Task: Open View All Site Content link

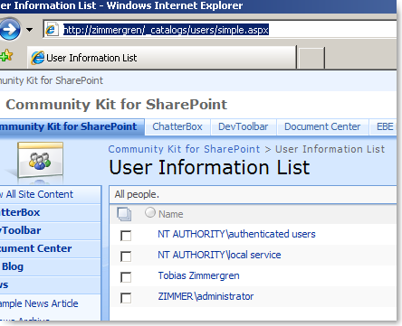Action: pyautogui.click(x=36, y=194)
